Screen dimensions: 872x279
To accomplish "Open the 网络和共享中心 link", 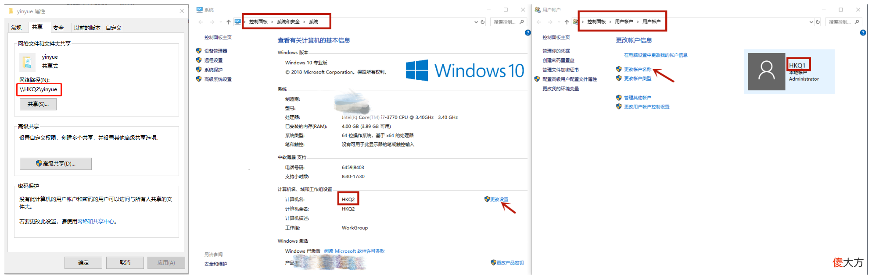I will (96, 222).
